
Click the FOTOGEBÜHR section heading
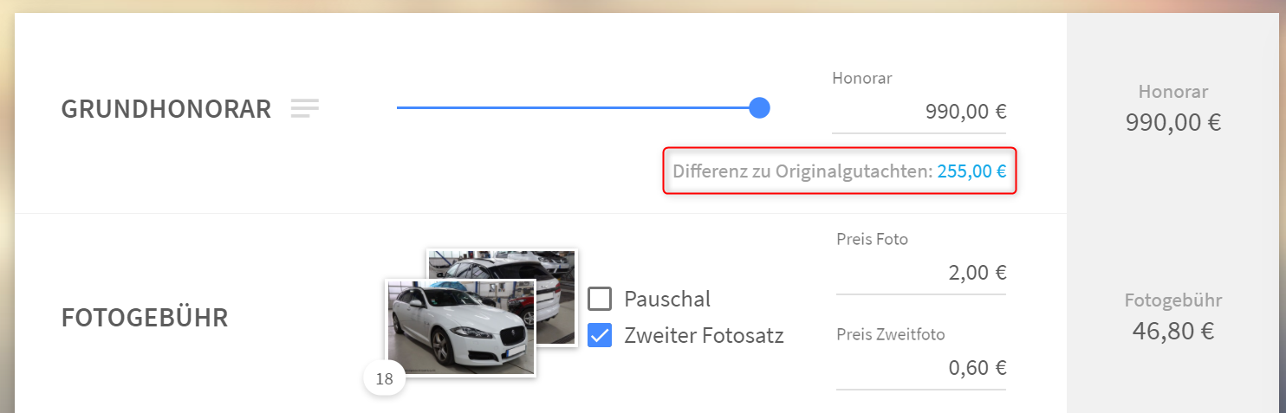145,318
